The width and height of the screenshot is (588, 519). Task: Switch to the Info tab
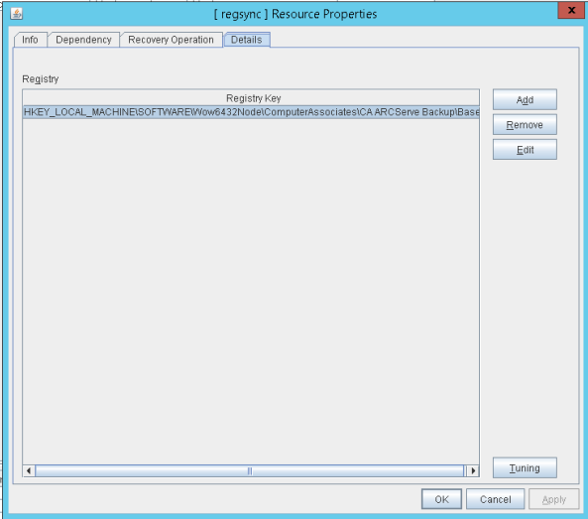point(30,40)
